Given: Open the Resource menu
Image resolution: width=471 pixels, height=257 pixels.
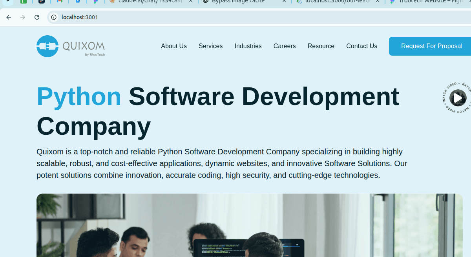Looking at the screenshot, I should [321, 46].
